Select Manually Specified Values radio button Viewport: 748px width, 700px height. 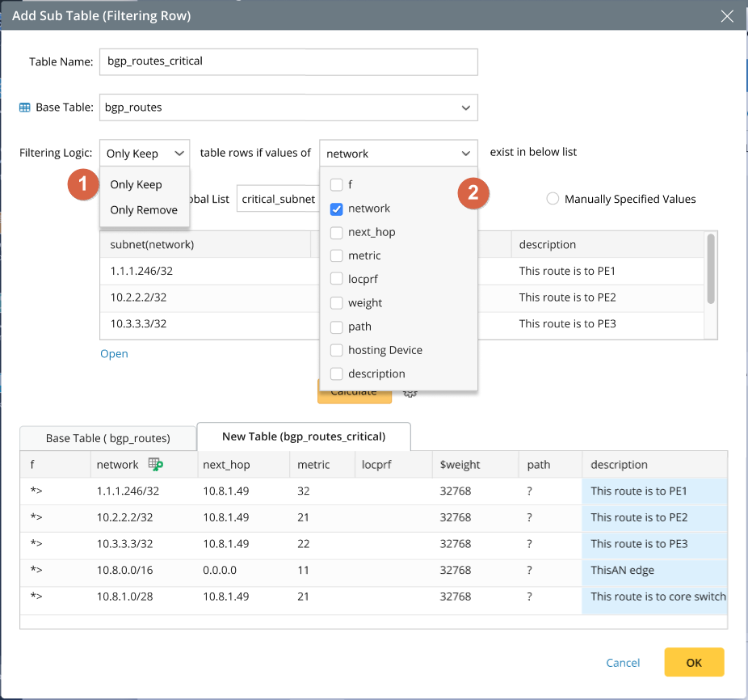coord(553,199)
